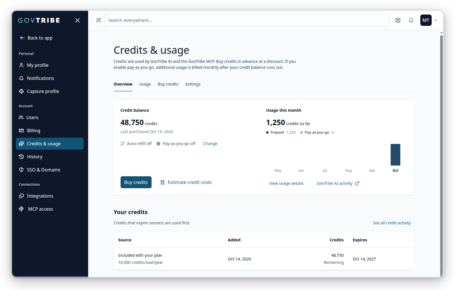Switch to the Overview tab

pyautogui.click(x=123, y=84)
